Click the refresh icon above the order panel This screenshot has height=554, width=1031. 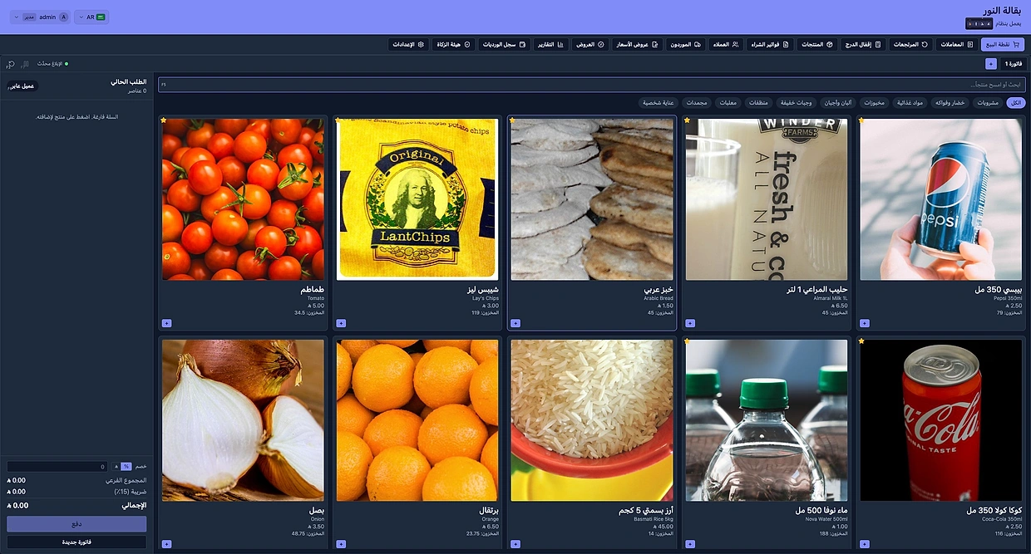(x=10, y=64)
